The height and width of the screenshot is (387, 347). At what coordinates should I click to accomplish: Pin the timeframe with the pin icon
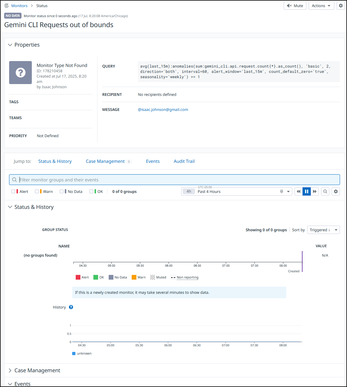282,191
